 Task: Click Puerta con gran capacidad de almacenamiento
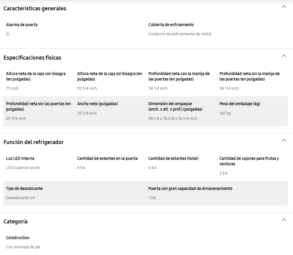coord(190,188)
